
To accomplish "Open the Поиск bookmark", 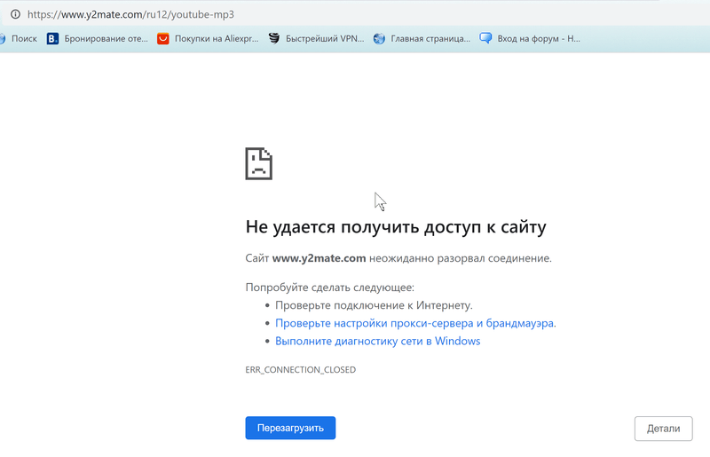I will [x=24, y=38].
